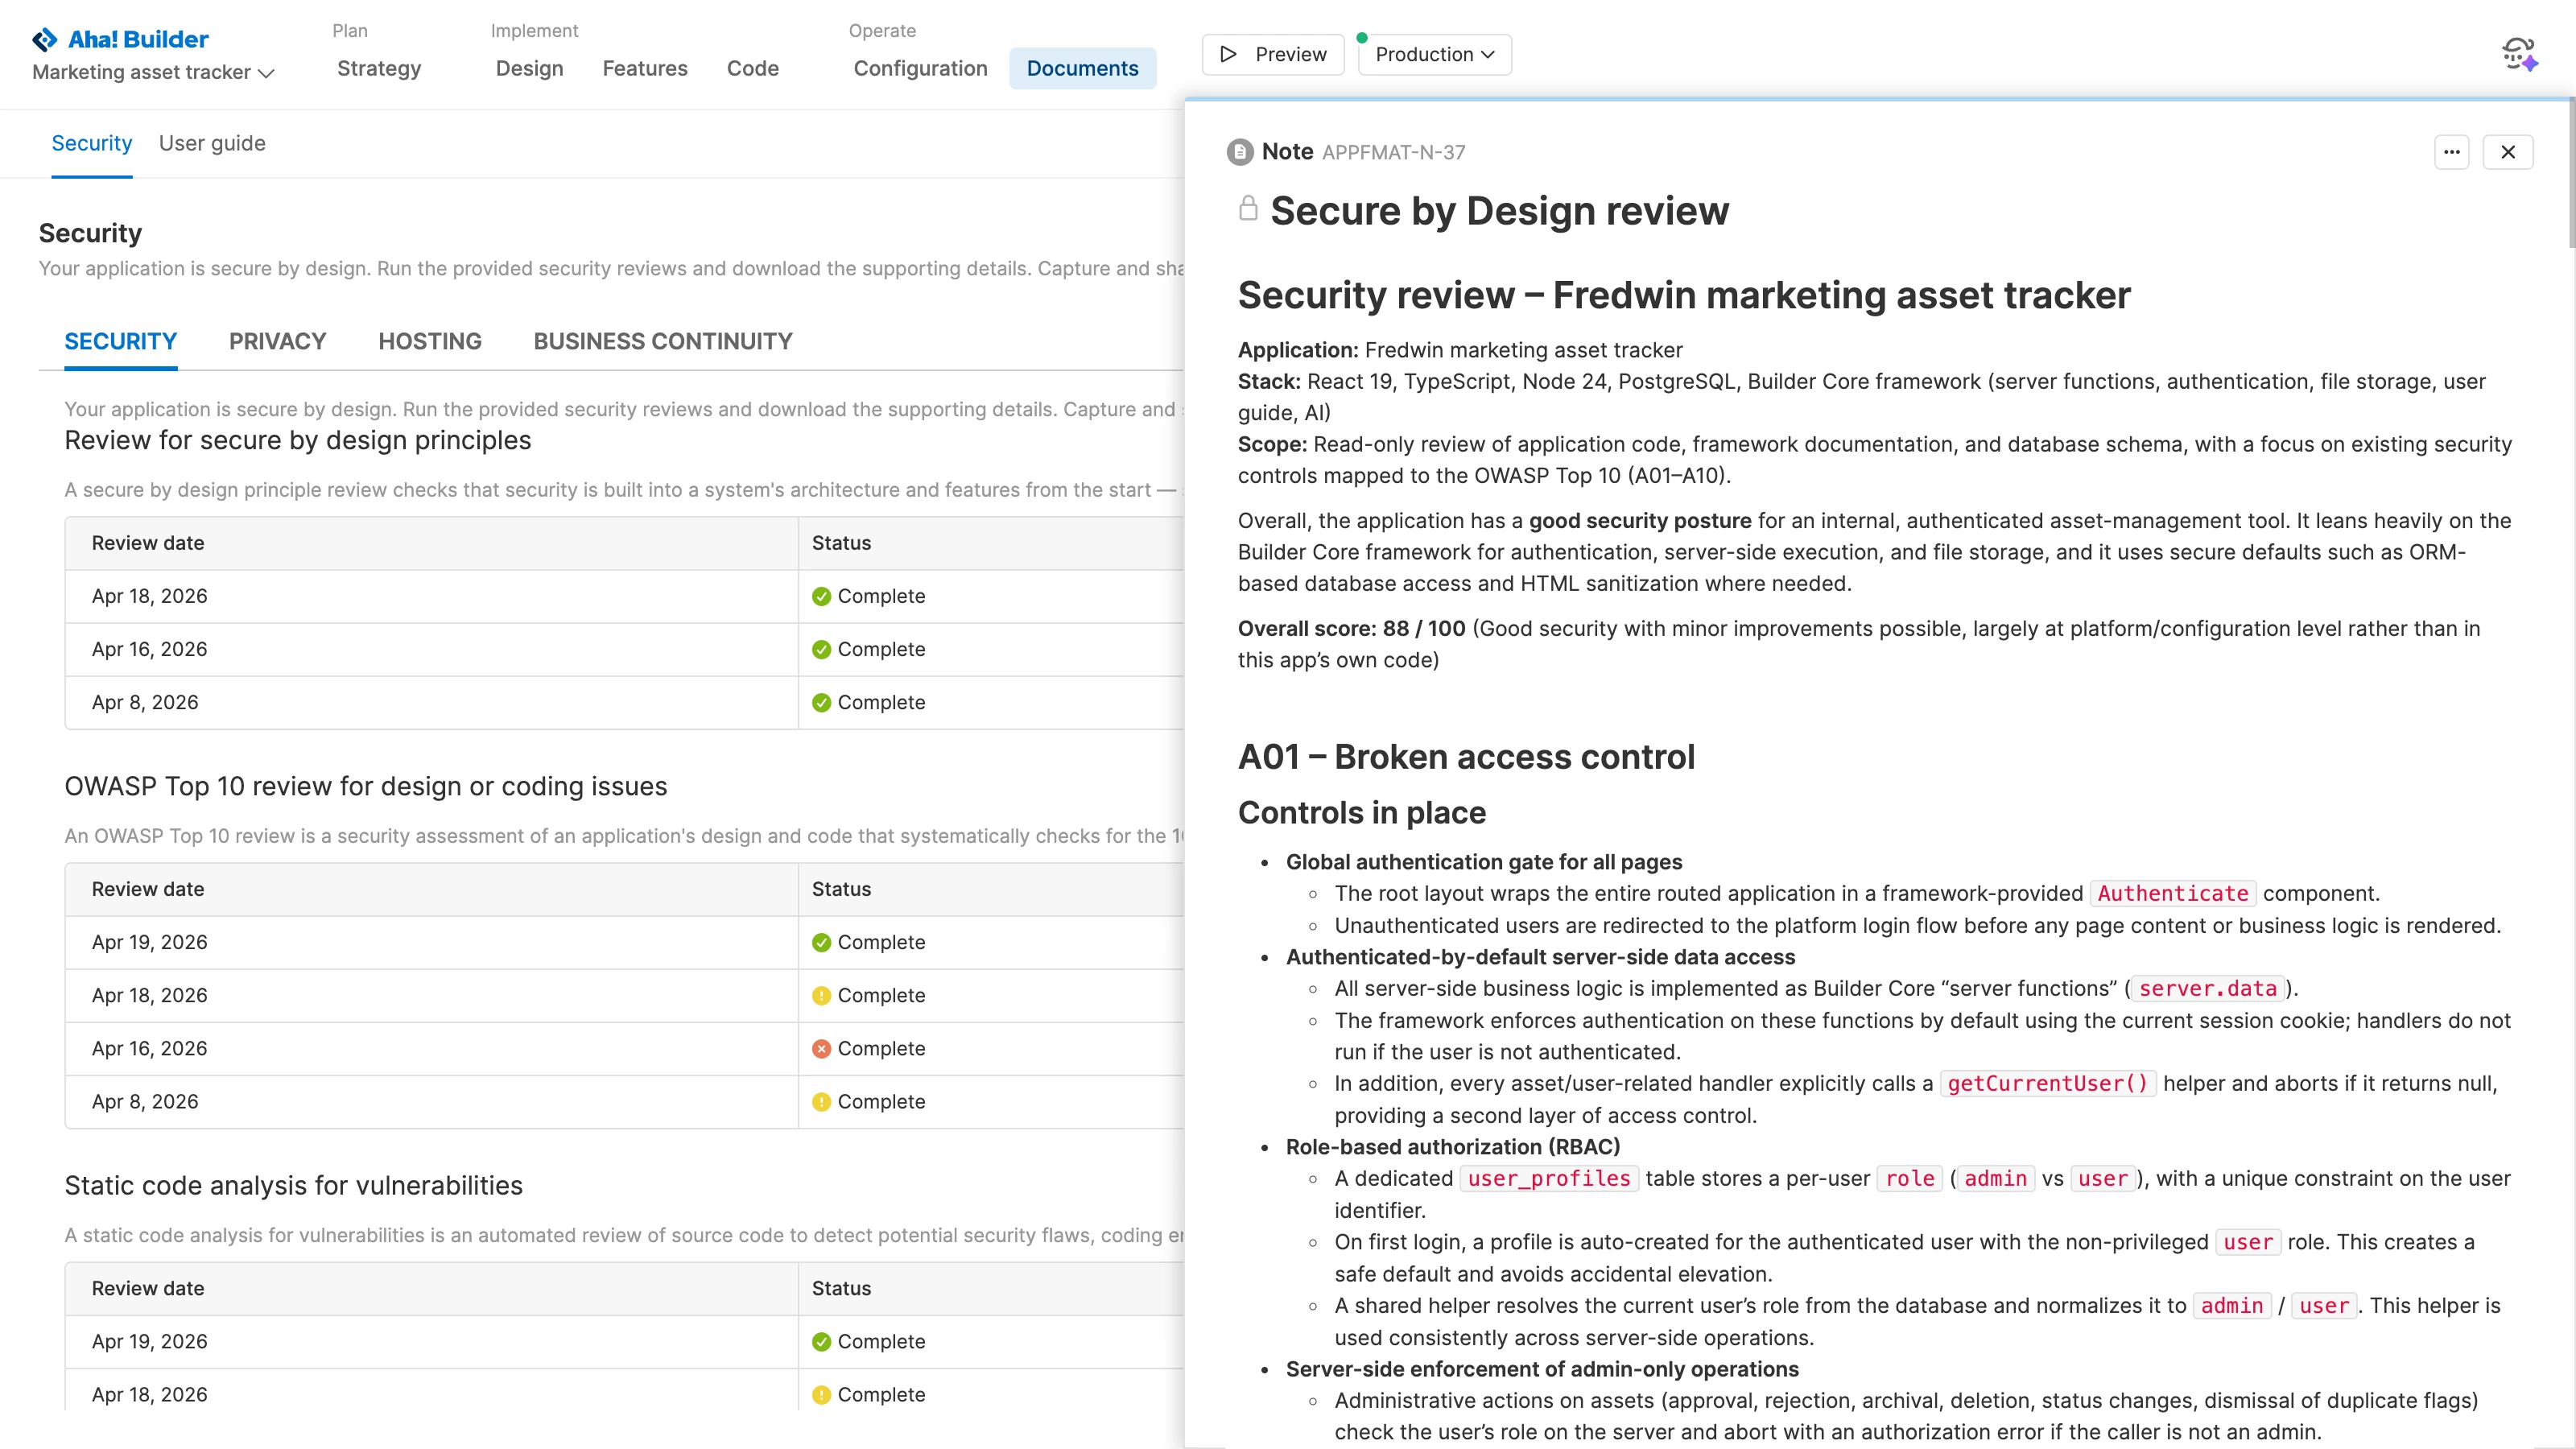Open the User guide tab
Screen dimensions: 2576x1449
coord(212,143)
